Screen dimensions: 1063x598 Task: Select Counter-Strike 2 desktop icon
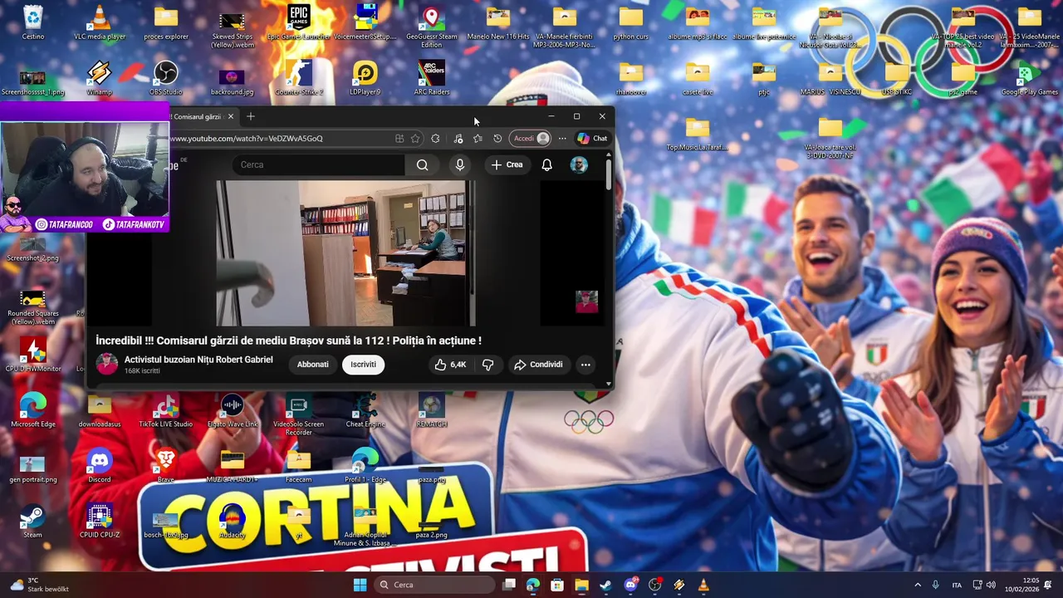[299, 79]
